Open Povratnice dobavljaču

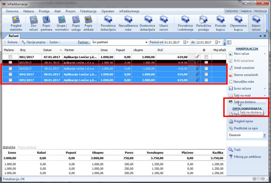point(108,23)
